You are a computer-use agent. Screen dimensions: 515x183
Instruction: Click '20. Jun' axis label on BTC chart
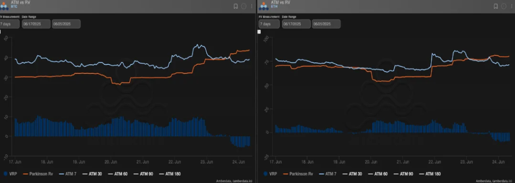click(111, 162)
